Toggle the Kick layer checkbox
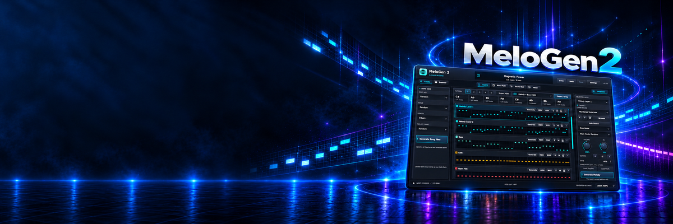Viewport: 673px width, 224px height. click(x=457, y=152)
